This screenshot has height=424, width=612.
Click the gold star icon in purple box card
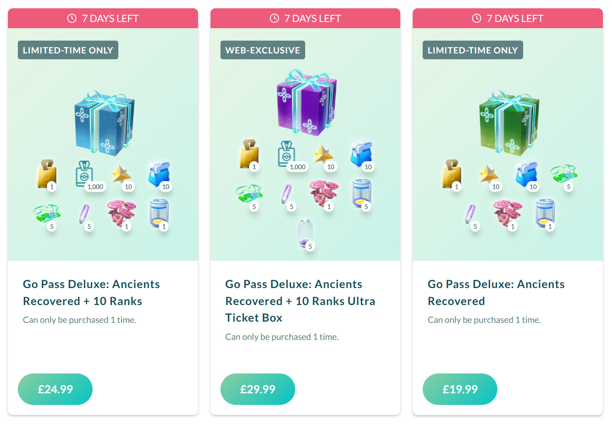tap(323, 155)
